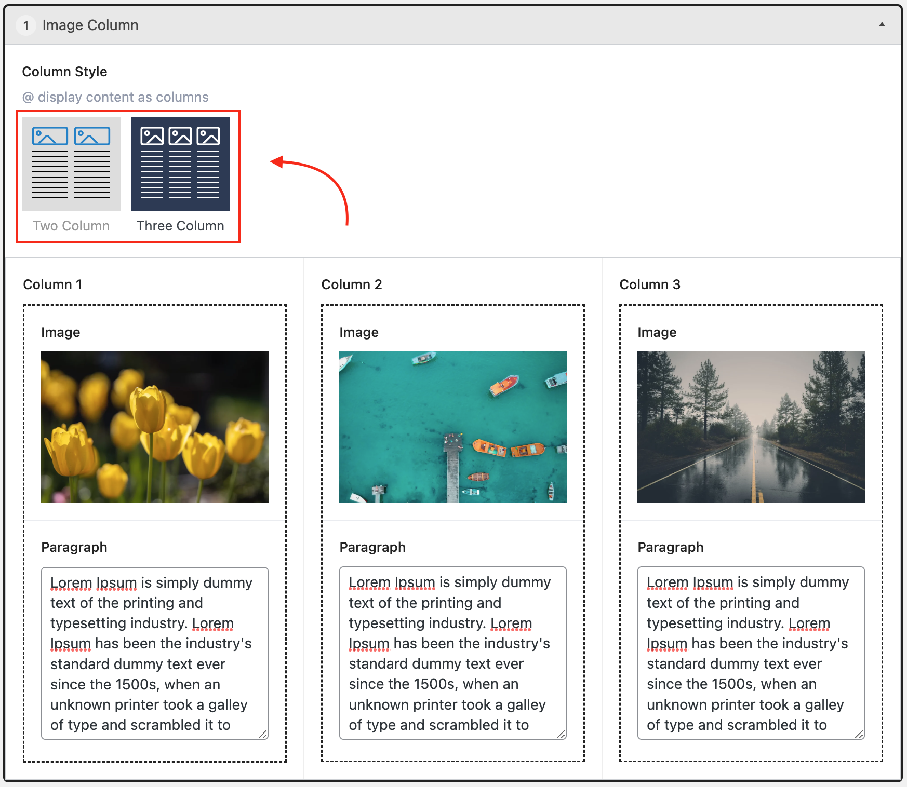Grab the Column 2 textarea resize handle
This screenshot has height=787, width=907.
562,734
